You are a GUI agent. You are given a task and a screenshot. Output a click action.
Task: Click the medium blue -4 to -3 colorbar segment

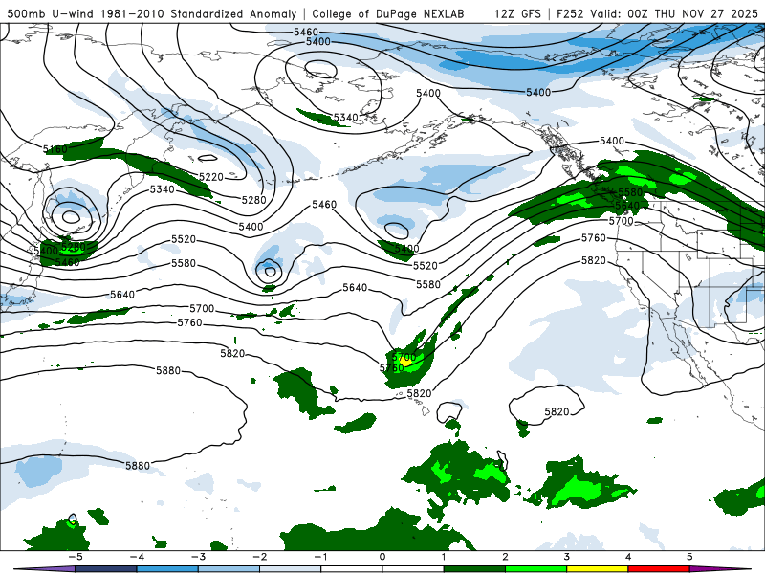click(167, 569)
